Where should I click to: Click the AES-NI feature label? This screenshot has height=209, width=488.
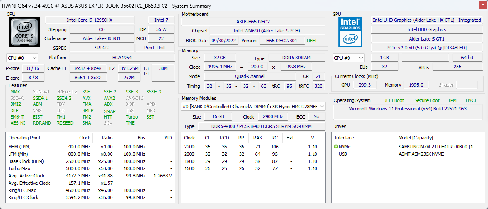[17, 123]
